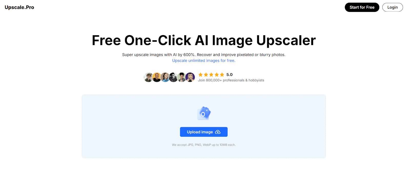Click the avatar with the blue denim shirt
The height and width of the screenshot is (186, 410).
(165, 77)
